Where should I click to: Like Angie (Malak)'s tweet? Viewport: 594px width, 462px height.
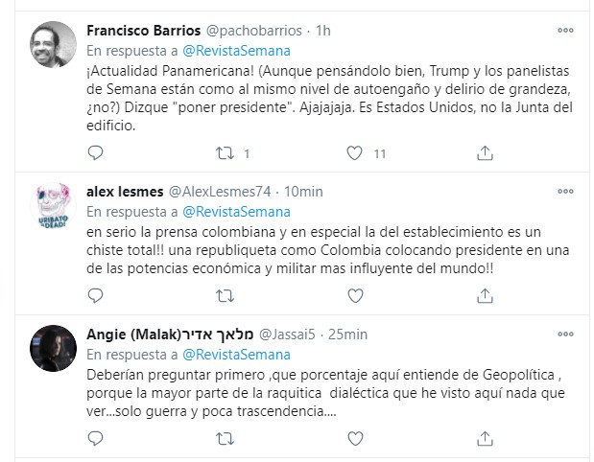pyautogui.click(x=355, y=438)
